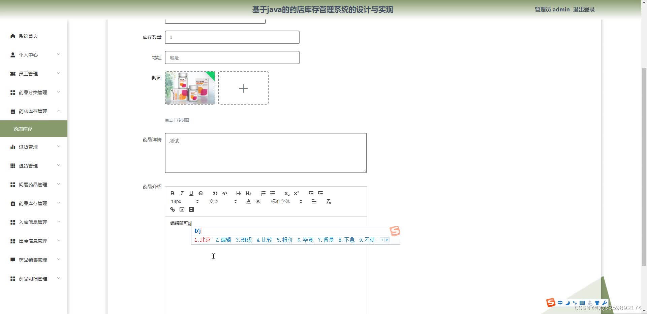Focus the 药品详情 textarea

point(266,153)
